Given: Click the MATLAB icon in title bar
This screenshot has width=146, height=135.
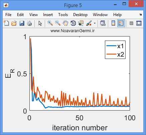Looking at the screenshot, I should coord(6,5).
